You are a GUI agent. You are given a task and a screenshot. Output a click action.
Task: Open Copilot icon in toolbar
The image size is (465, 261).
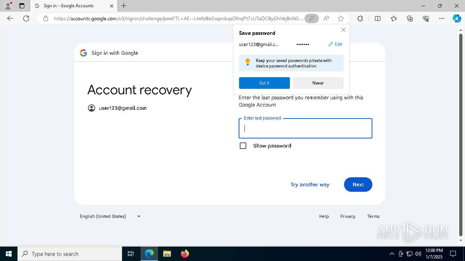457,18
